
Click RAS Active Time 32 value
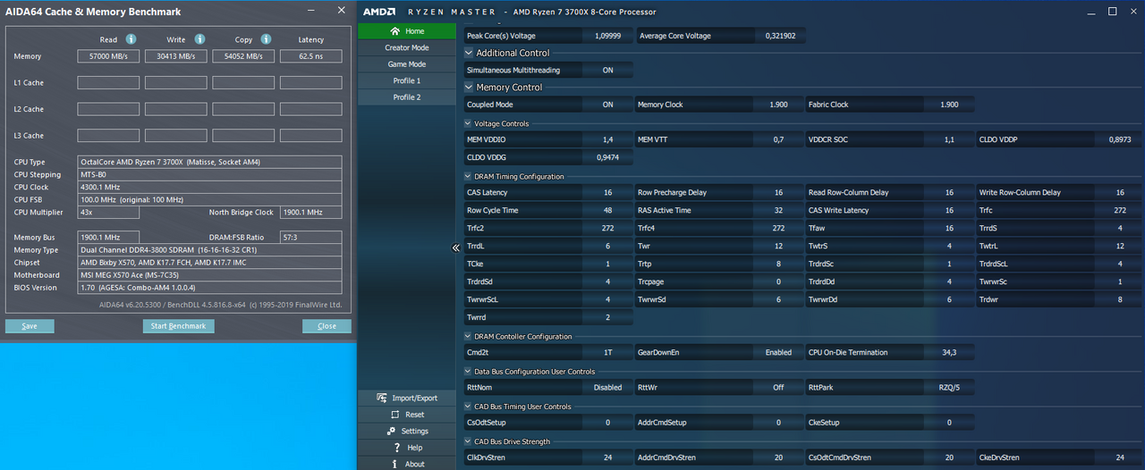click(778, 210)
